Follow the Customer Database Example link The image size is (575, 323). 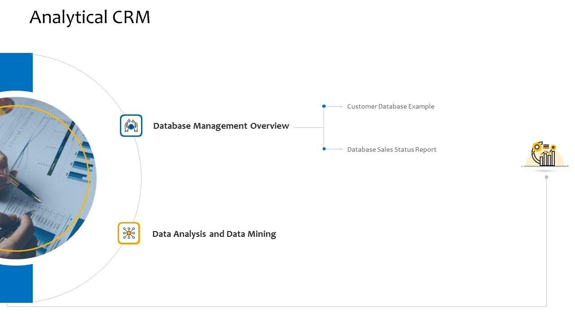[x=390, y=106]
